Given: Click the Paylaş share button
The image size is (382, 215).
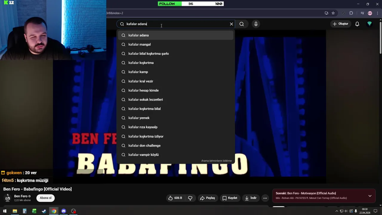Looking at the screenshot, I should coord(208,198).
